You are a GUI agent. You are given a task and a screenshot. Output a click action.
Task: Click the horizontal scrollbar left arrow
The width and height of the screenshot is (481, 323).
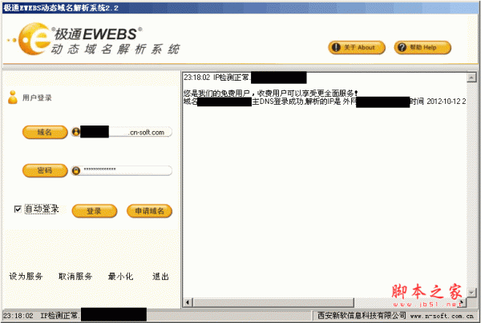(188, 302)
